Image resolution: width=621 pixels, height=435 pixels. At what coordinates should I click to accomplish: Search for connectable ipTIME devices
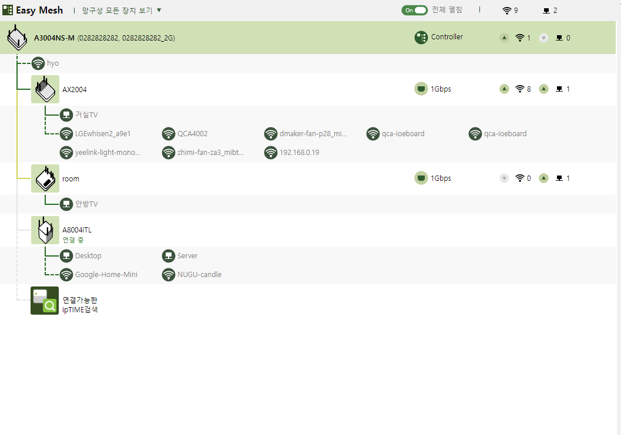click(45, 301)
